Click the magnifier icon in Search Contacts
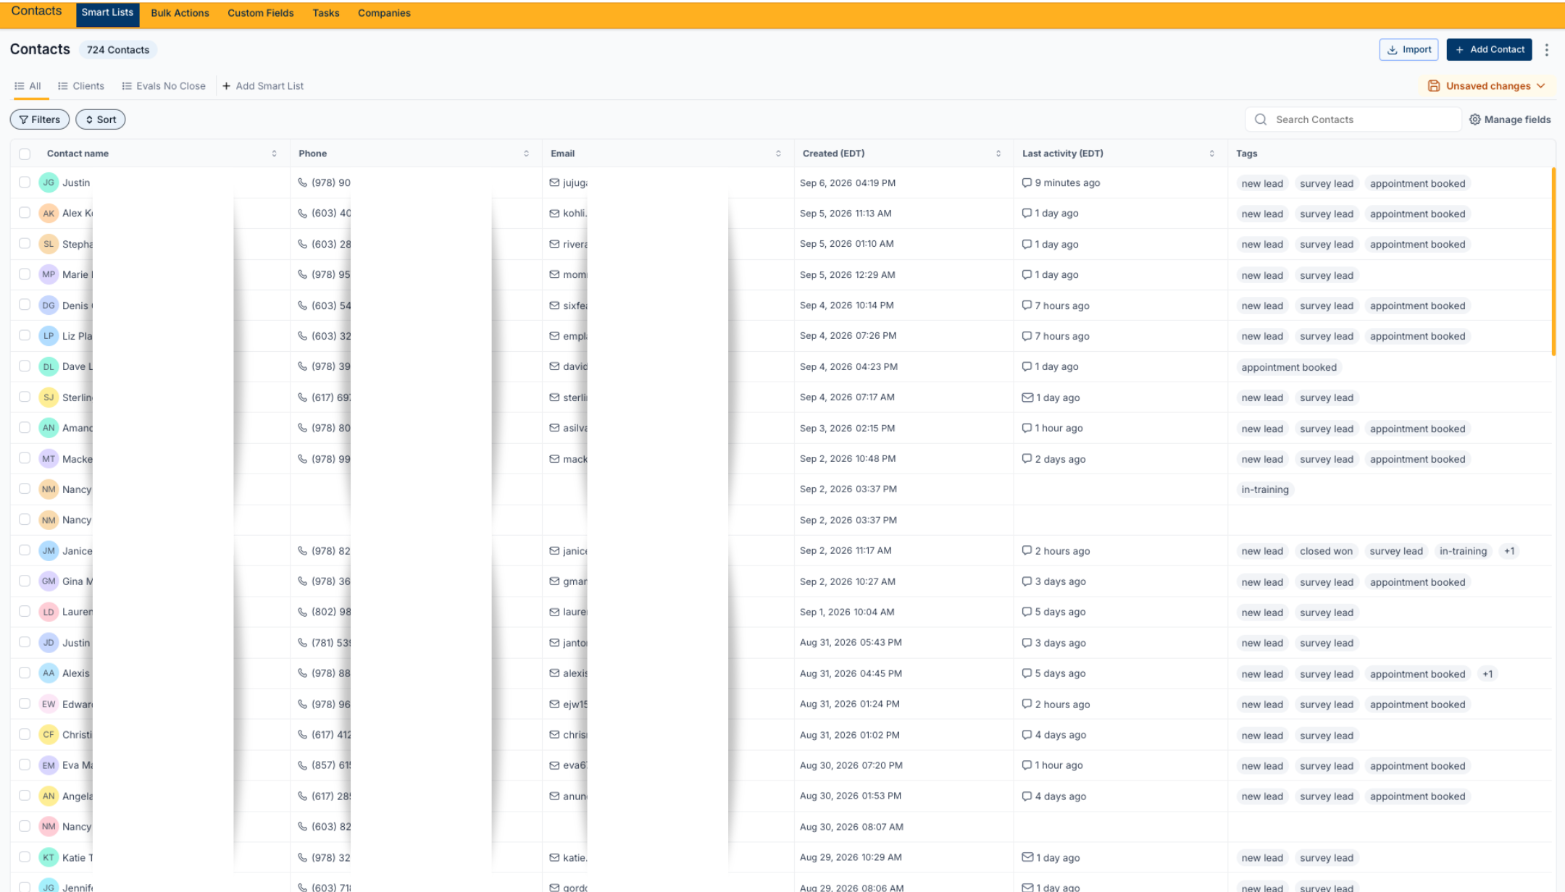The width and height of the screenshot is (1565, 892). (x=1261, y=119)
